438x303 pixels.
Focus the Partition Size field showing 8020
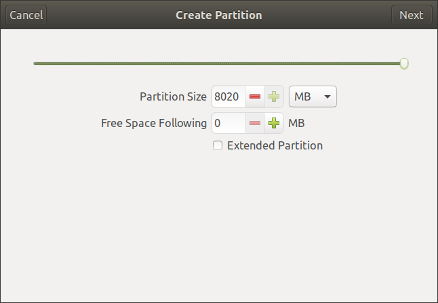(x=227, y=97)
